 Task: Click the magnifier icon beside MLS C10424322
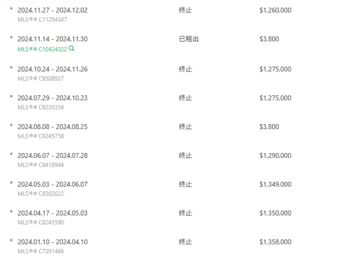(71, 48)
